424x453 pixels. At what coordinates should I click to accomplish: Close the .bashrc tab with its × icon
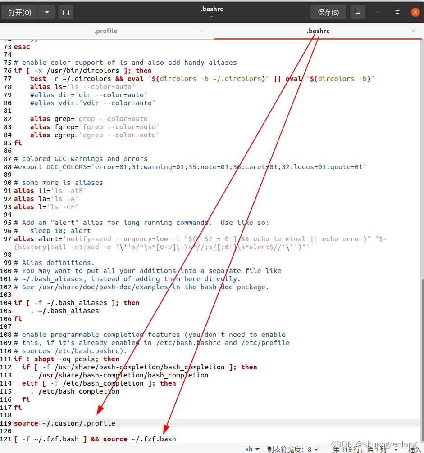click(x=413, y=31)
